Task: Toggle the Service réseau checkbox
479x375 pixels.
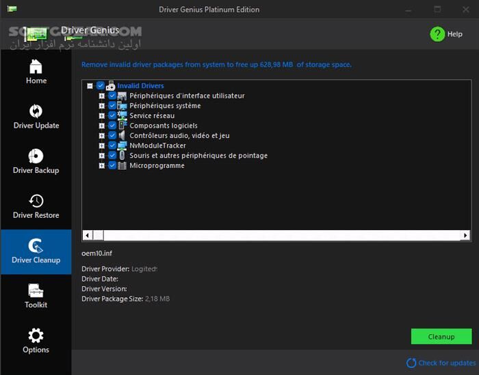Action: point(112,115)
